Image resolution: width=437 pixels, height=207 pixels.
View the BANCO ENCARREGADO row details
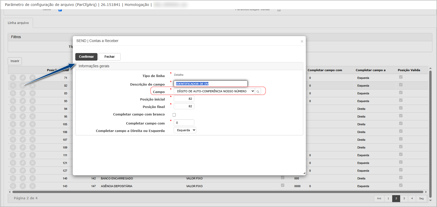[13, 178]
